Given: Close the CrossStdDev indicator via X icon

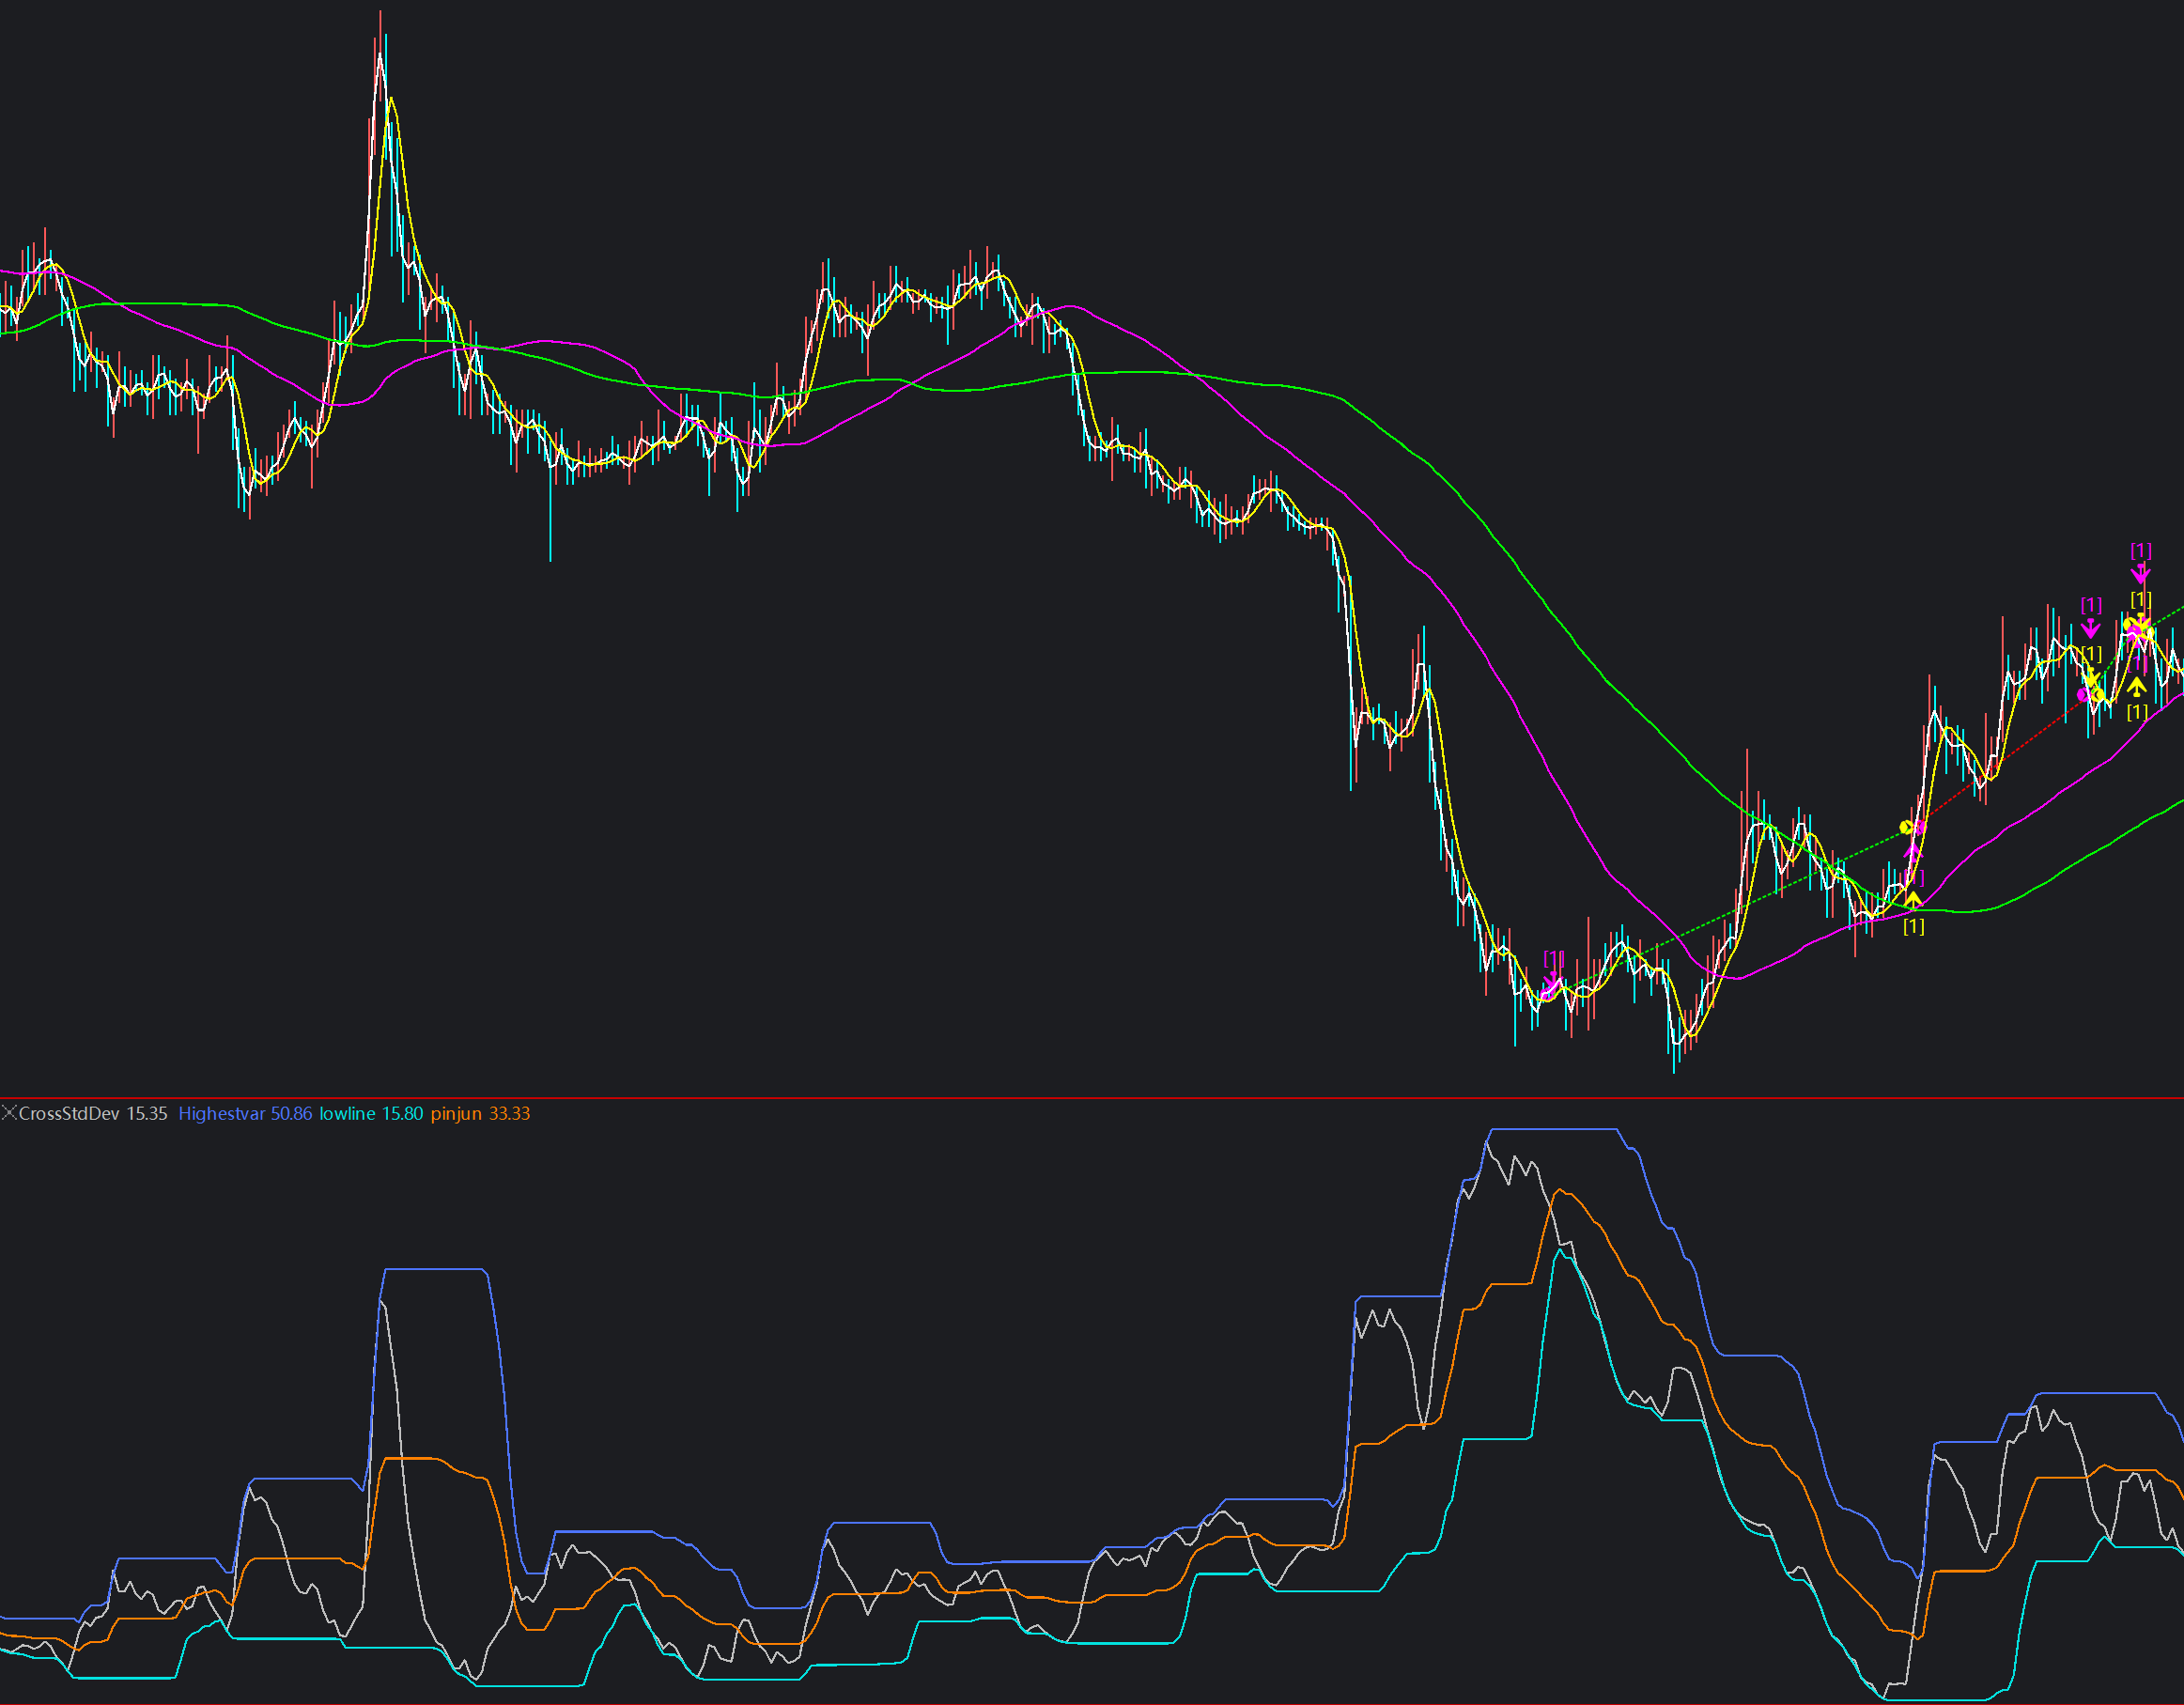Looking at the screenshot, I should point(9,1112).
